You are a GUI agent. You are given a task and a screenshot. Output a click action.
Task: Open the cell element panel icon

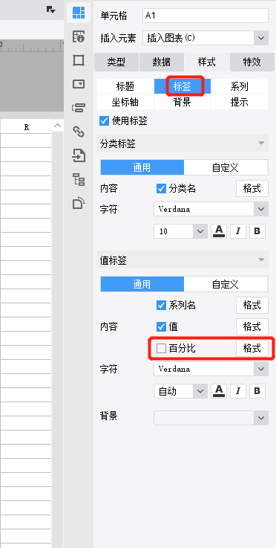(x=79, y=13)
